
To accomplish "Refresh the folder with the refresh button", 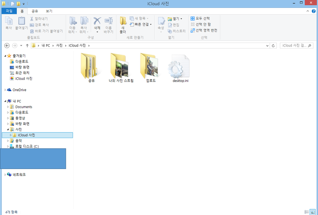I will point(273,46).
